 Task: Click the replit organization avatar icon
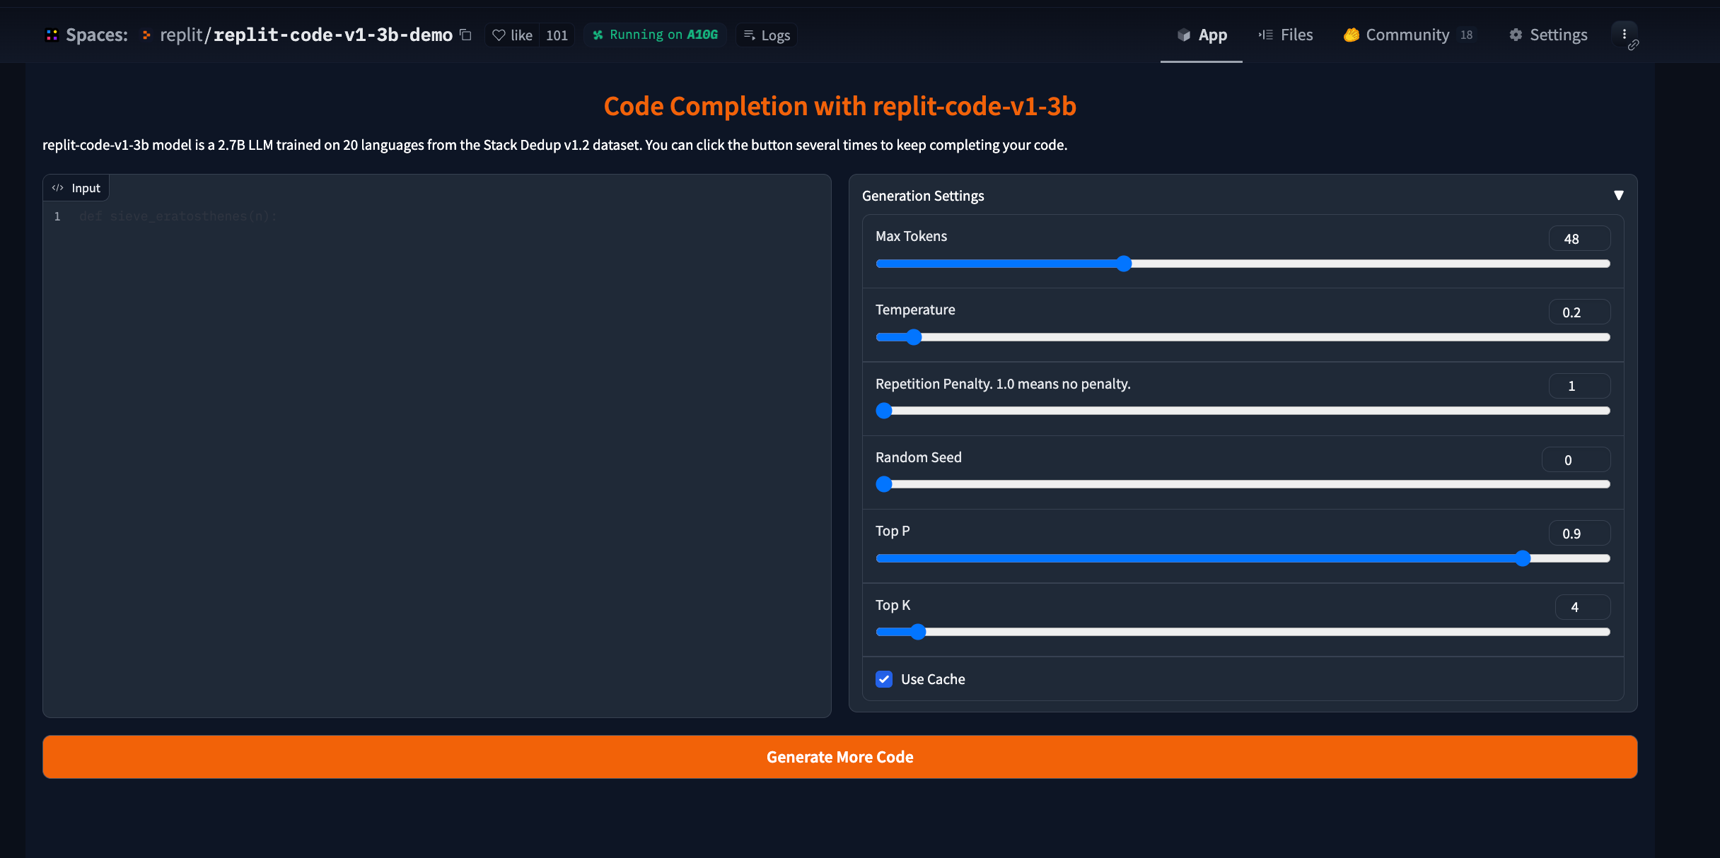pyautogui.click(x=146, y=35)
